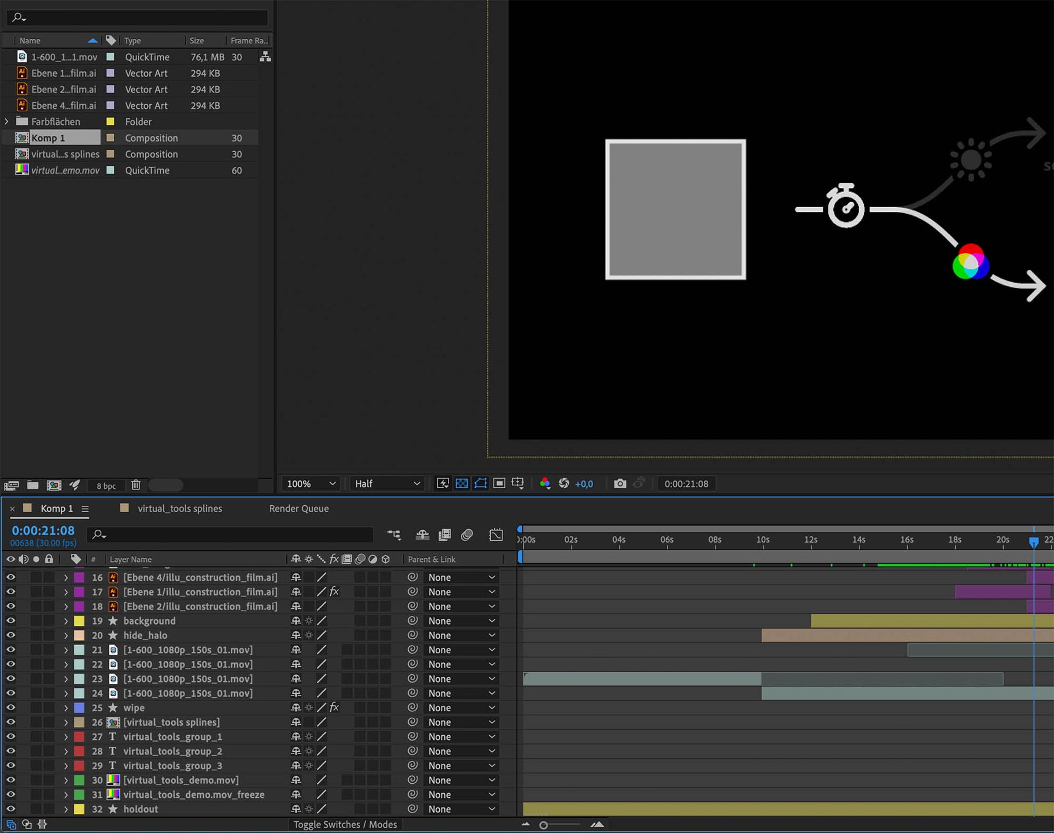The image size is (1054, 833).
Task: Click the +0,0 exposure value
Action: click(584, 484)
